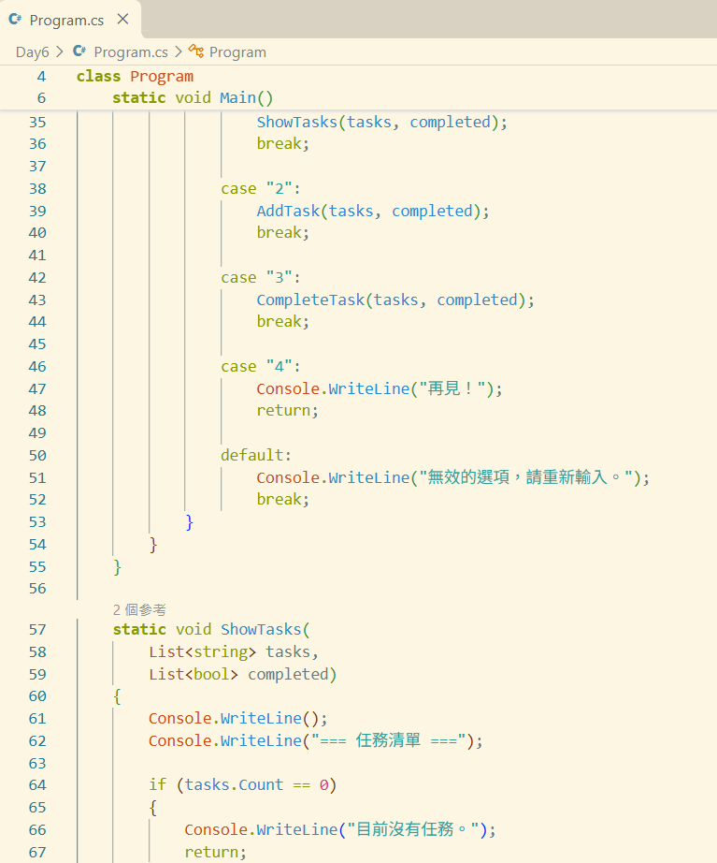Click line number 57 in gutter
Image resolution: width=717 pixels, height=863 pixels.
click(37, 630)
